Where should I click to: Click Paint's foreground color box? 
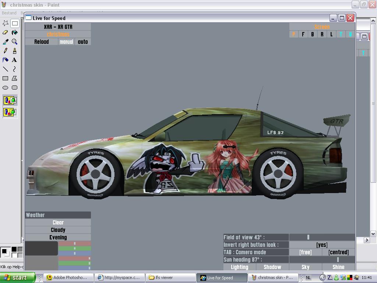point(4,251)
